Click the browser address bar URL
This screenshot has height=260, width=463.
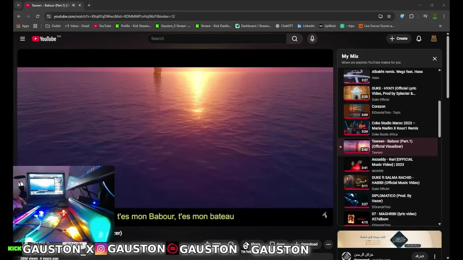click(114, 16)
